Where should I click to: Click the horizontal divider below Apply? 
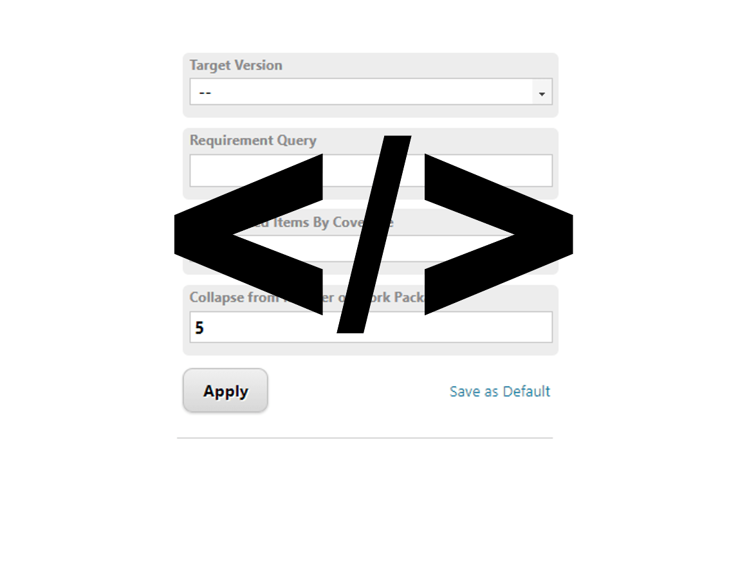point(365,437)
